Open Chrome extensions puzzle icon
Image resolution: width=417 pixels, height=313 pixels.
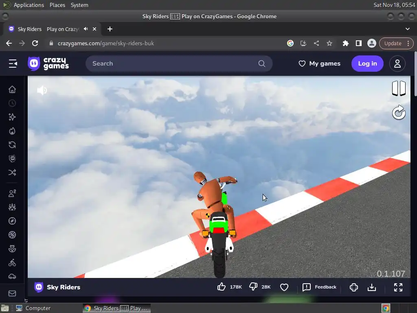click(345, 43)
